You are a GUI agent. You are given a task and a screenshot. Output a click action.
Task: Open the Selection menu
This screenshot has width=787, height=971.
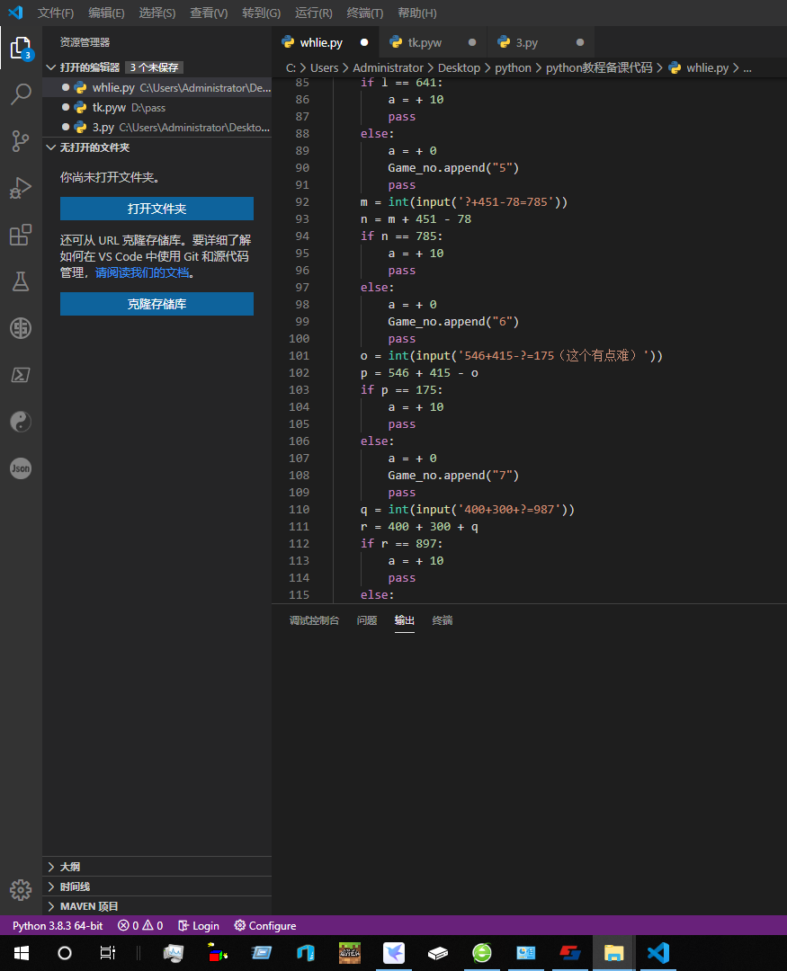pyautogui.click(x=157, y=13)
